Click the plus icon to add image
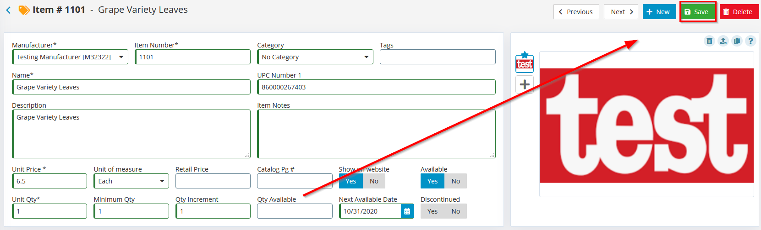Screen dimensions: 761x230 tap(525, 84)
